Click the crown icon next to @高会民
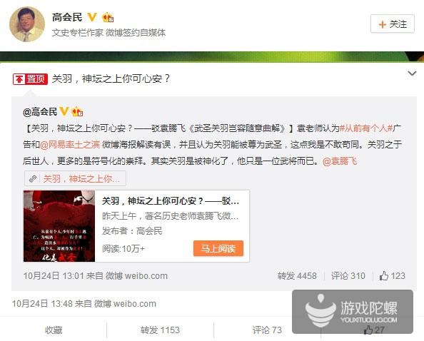 (77, 111)
